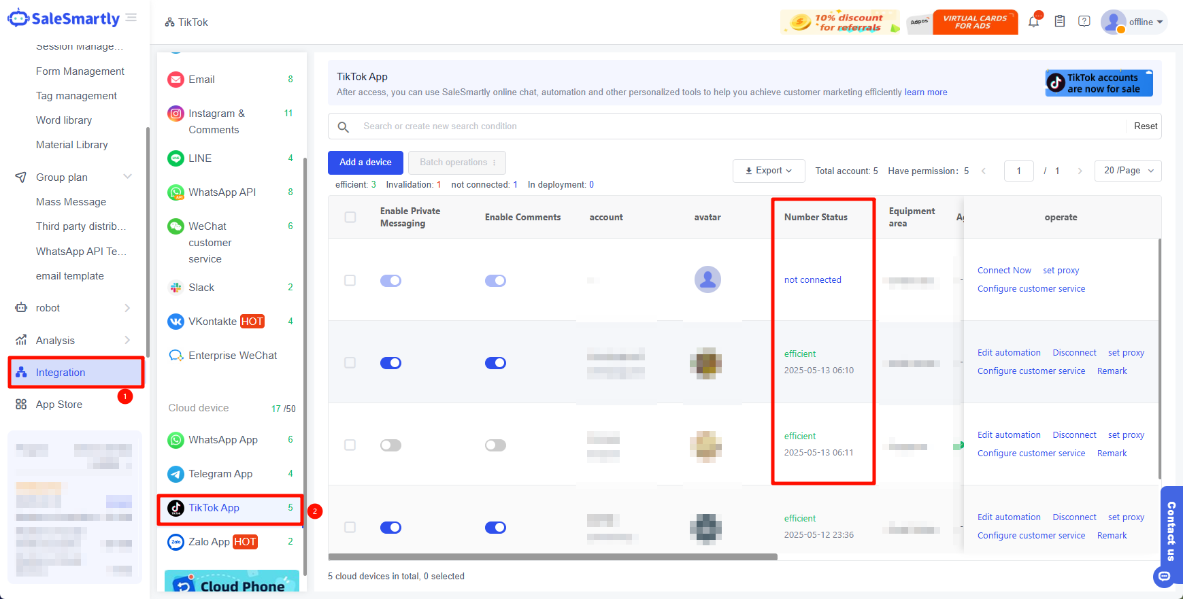This screenshot has width=1183, height=599.
Task: Toggle Enable Comments for 06:11 account
Action: pyautogui.click(x=495, y=445)
